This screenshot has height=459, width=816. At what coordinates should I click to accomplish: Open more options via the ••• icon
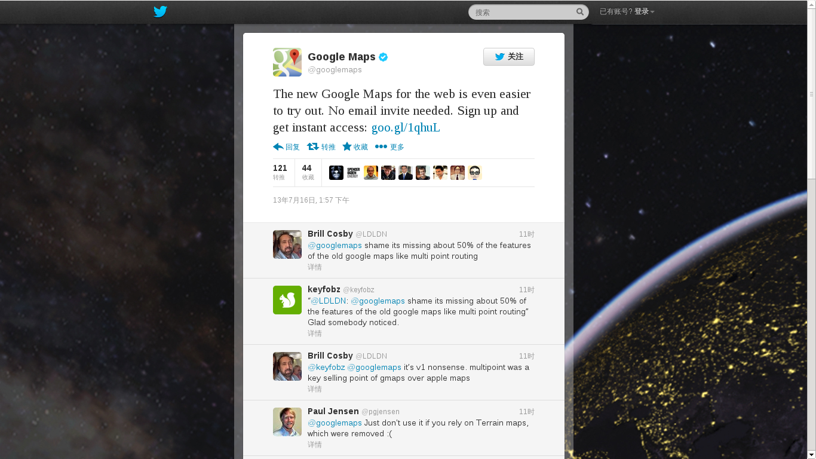click(x=381, y=146)
